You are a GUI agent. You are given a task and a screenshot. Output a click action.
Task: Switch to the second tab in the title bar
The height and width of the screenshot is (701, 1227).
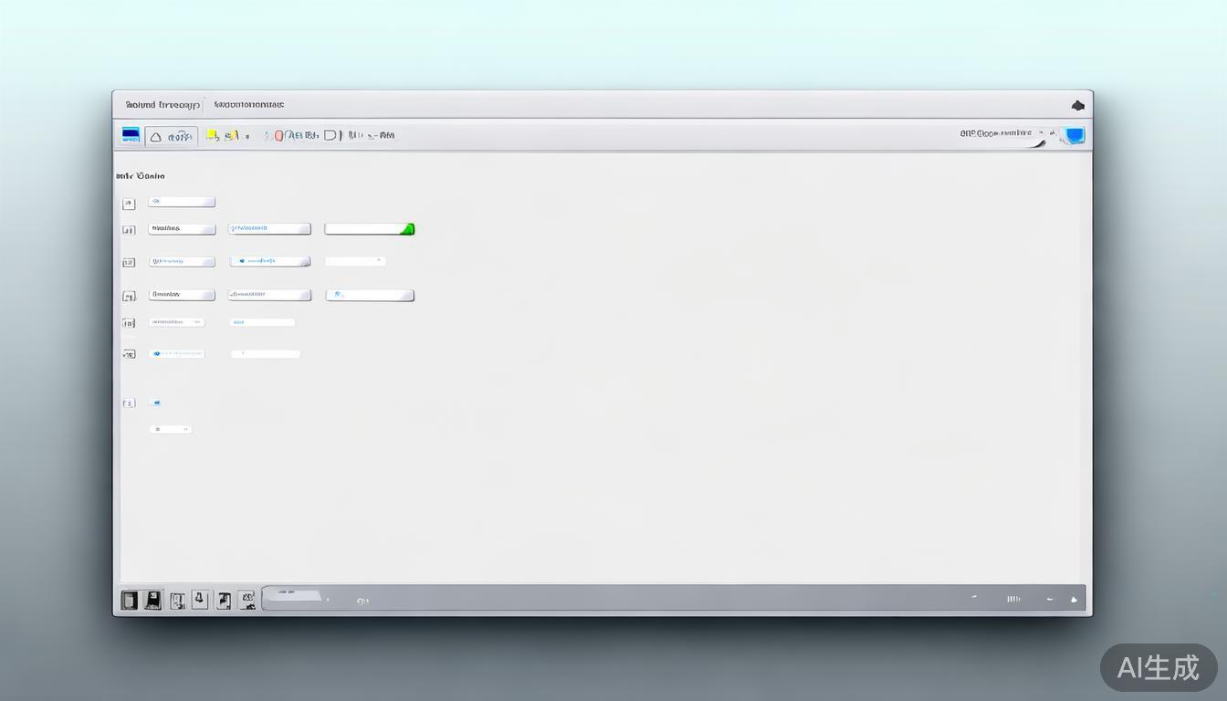coord(249,105)
